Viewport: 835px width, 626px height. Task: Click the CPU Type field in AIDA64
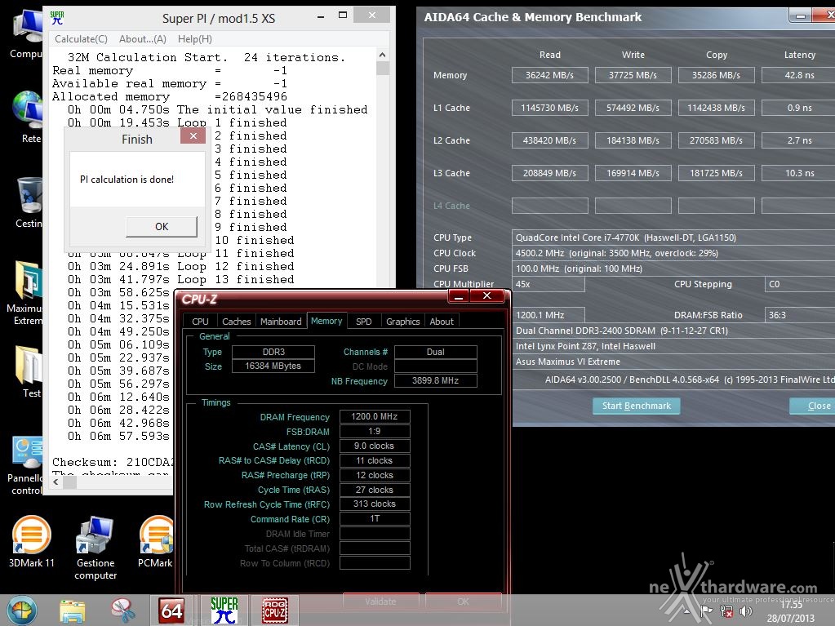[x=673, y=238]
